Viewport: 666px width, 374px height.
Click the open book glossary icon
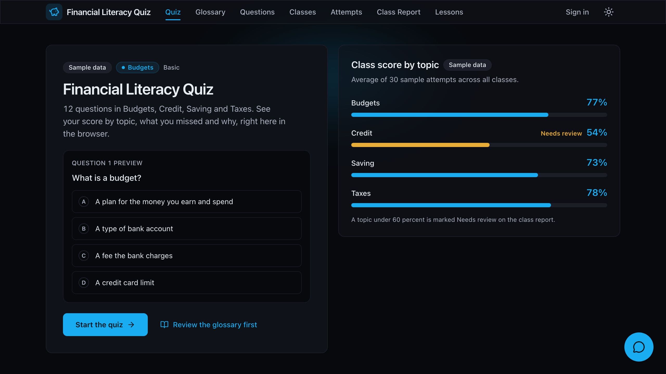[164, 325]
